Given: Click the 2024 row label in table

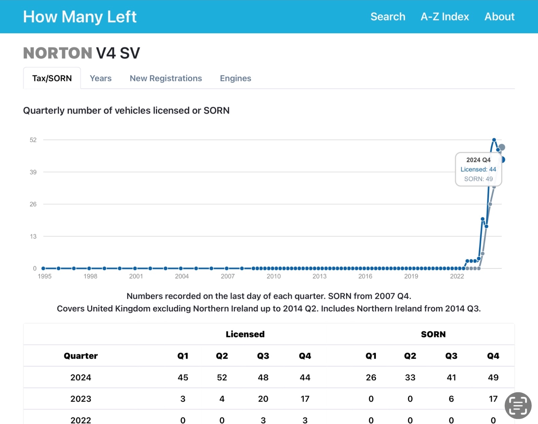Looking at the screenshot, I should pyautogui.click(x=81, y=377).
